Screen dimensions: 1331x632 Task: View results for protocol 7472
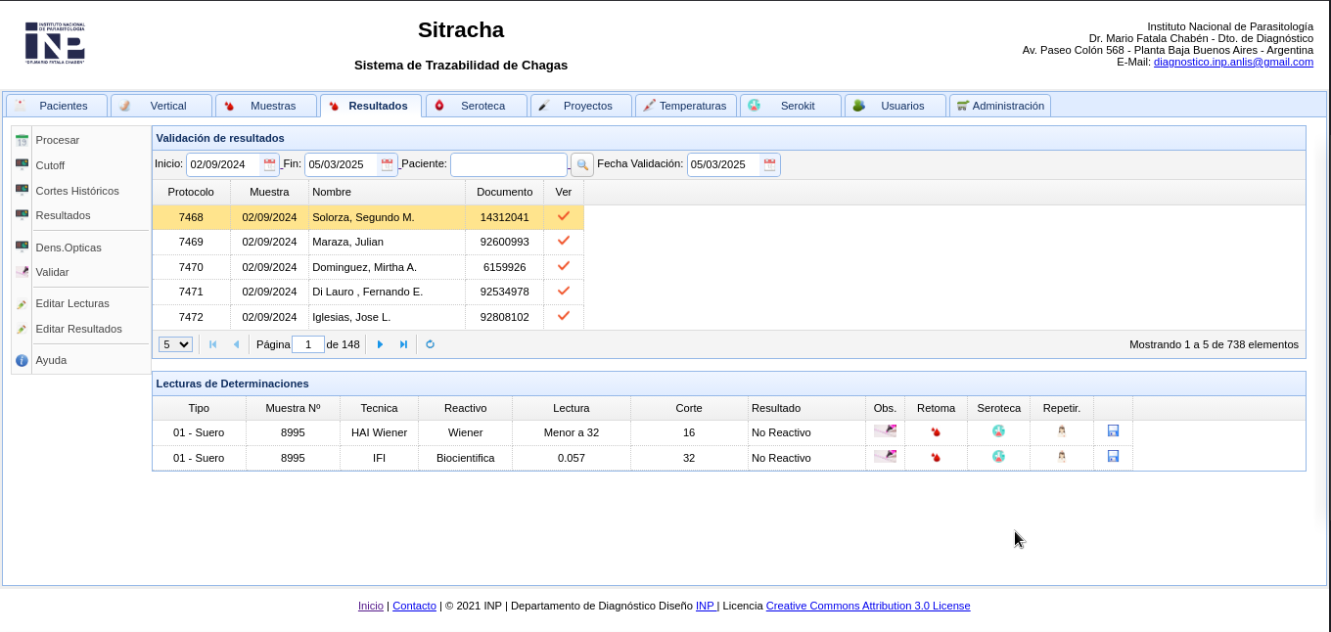click(x=564, y=316)
